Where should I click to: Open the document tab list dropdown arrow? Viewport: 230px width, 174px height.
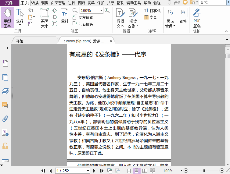227,40
